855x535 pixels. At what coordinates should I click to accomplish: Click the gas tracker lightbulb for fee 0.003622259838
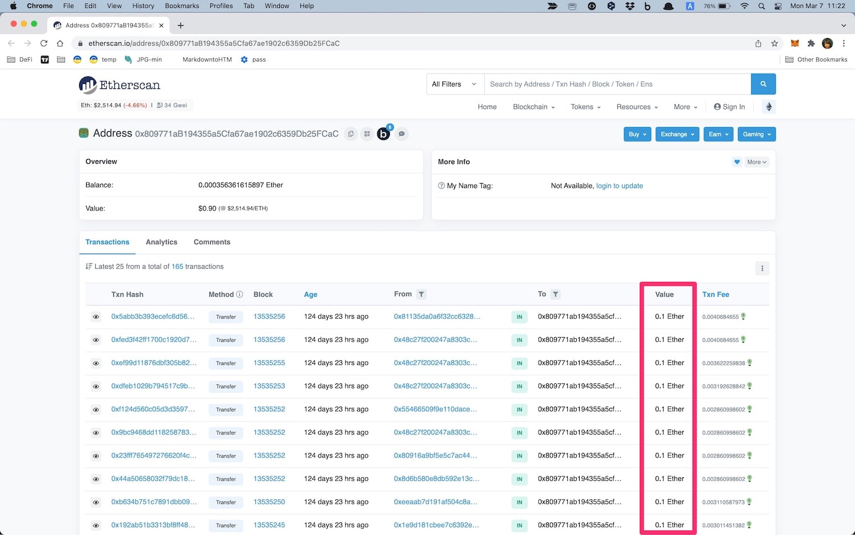click(750, 363)
